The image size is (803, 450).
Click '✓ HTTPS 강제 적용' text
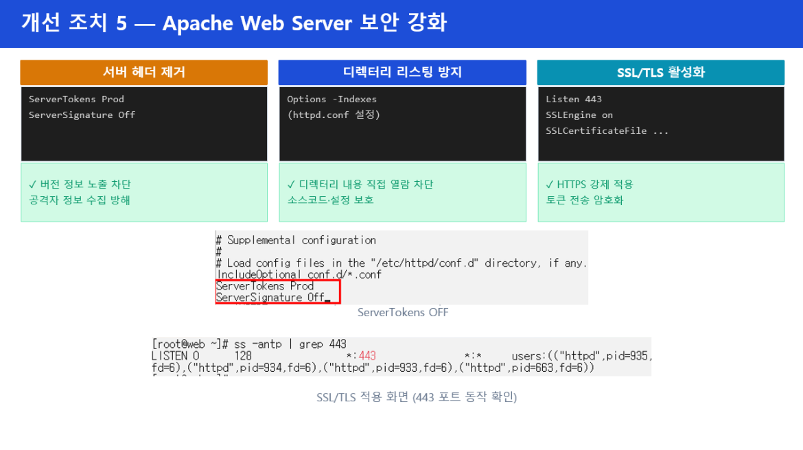click(590, 185)
